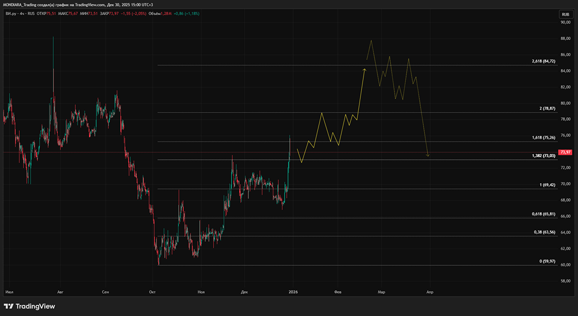Click the Дек label on time axis
The image size is (578, 316).
tap(244, 292)
